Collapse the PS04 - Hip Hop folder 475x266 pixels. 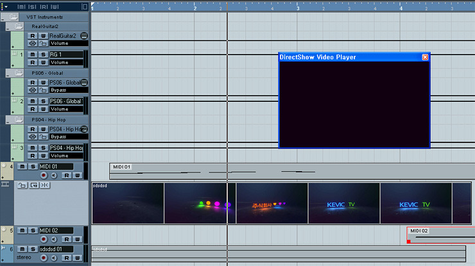click(8, 122)
